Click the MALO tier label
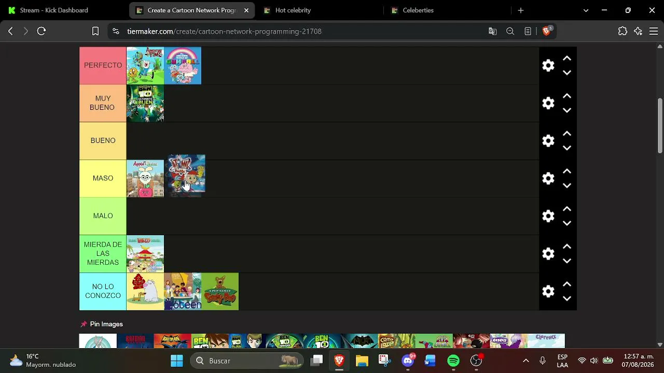Screen dimensions: 664x373 (103, 216)
